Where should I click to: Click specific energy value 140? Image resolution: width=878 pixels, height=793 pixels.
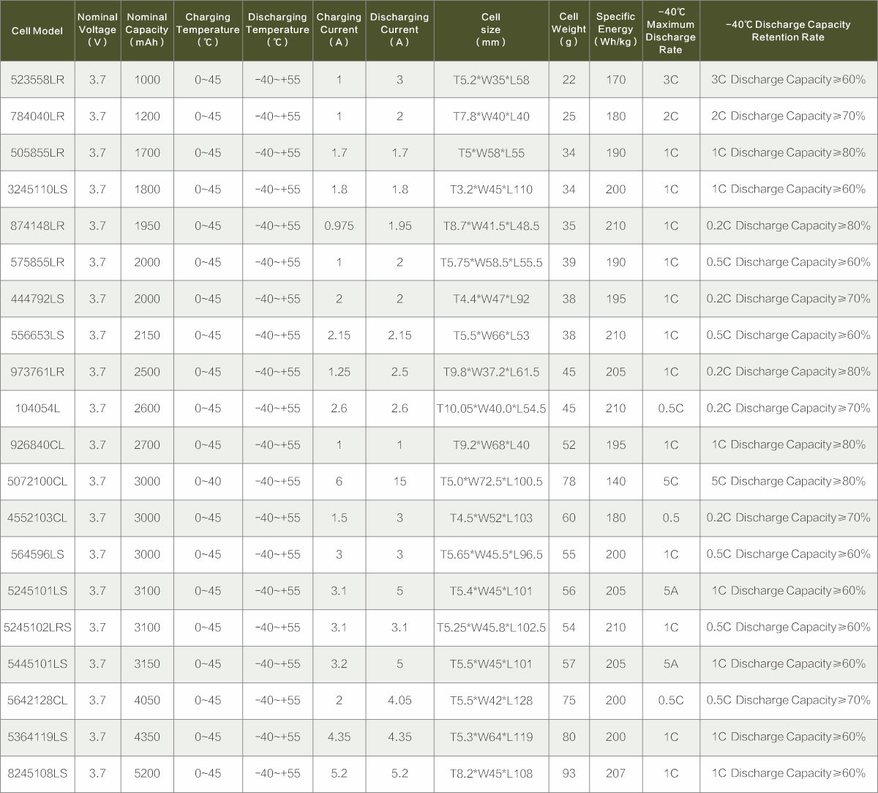(x=615, y=482)
